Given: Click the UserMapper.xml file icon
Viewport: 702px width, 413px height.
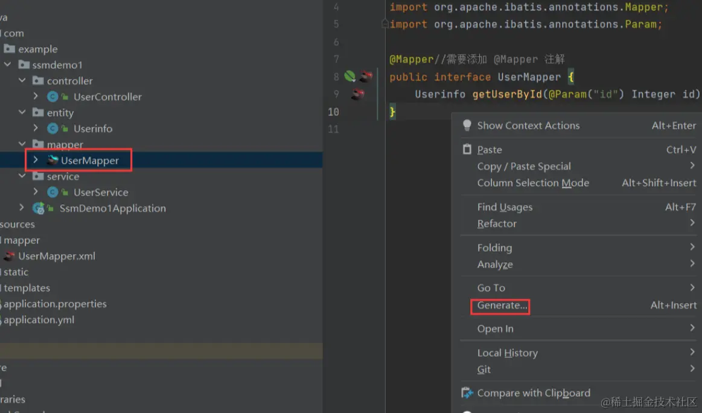Looking at the screenshot, I should tap(9, 256).
